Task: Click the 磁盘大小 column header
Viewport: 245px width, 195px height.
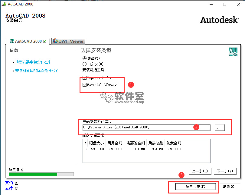Action: point(96,143)
